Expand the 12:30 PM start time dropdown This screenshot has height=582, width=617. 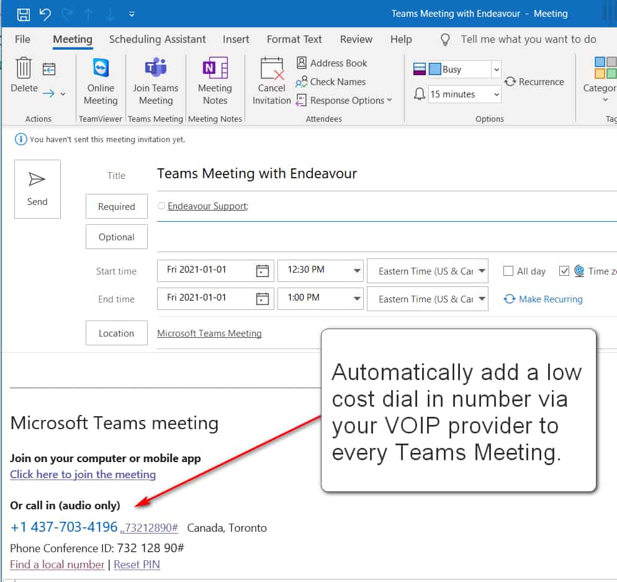357,271
